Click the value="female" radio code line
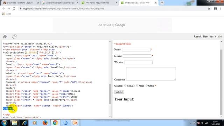Screen dimensions: 224x126 (43, 91)
